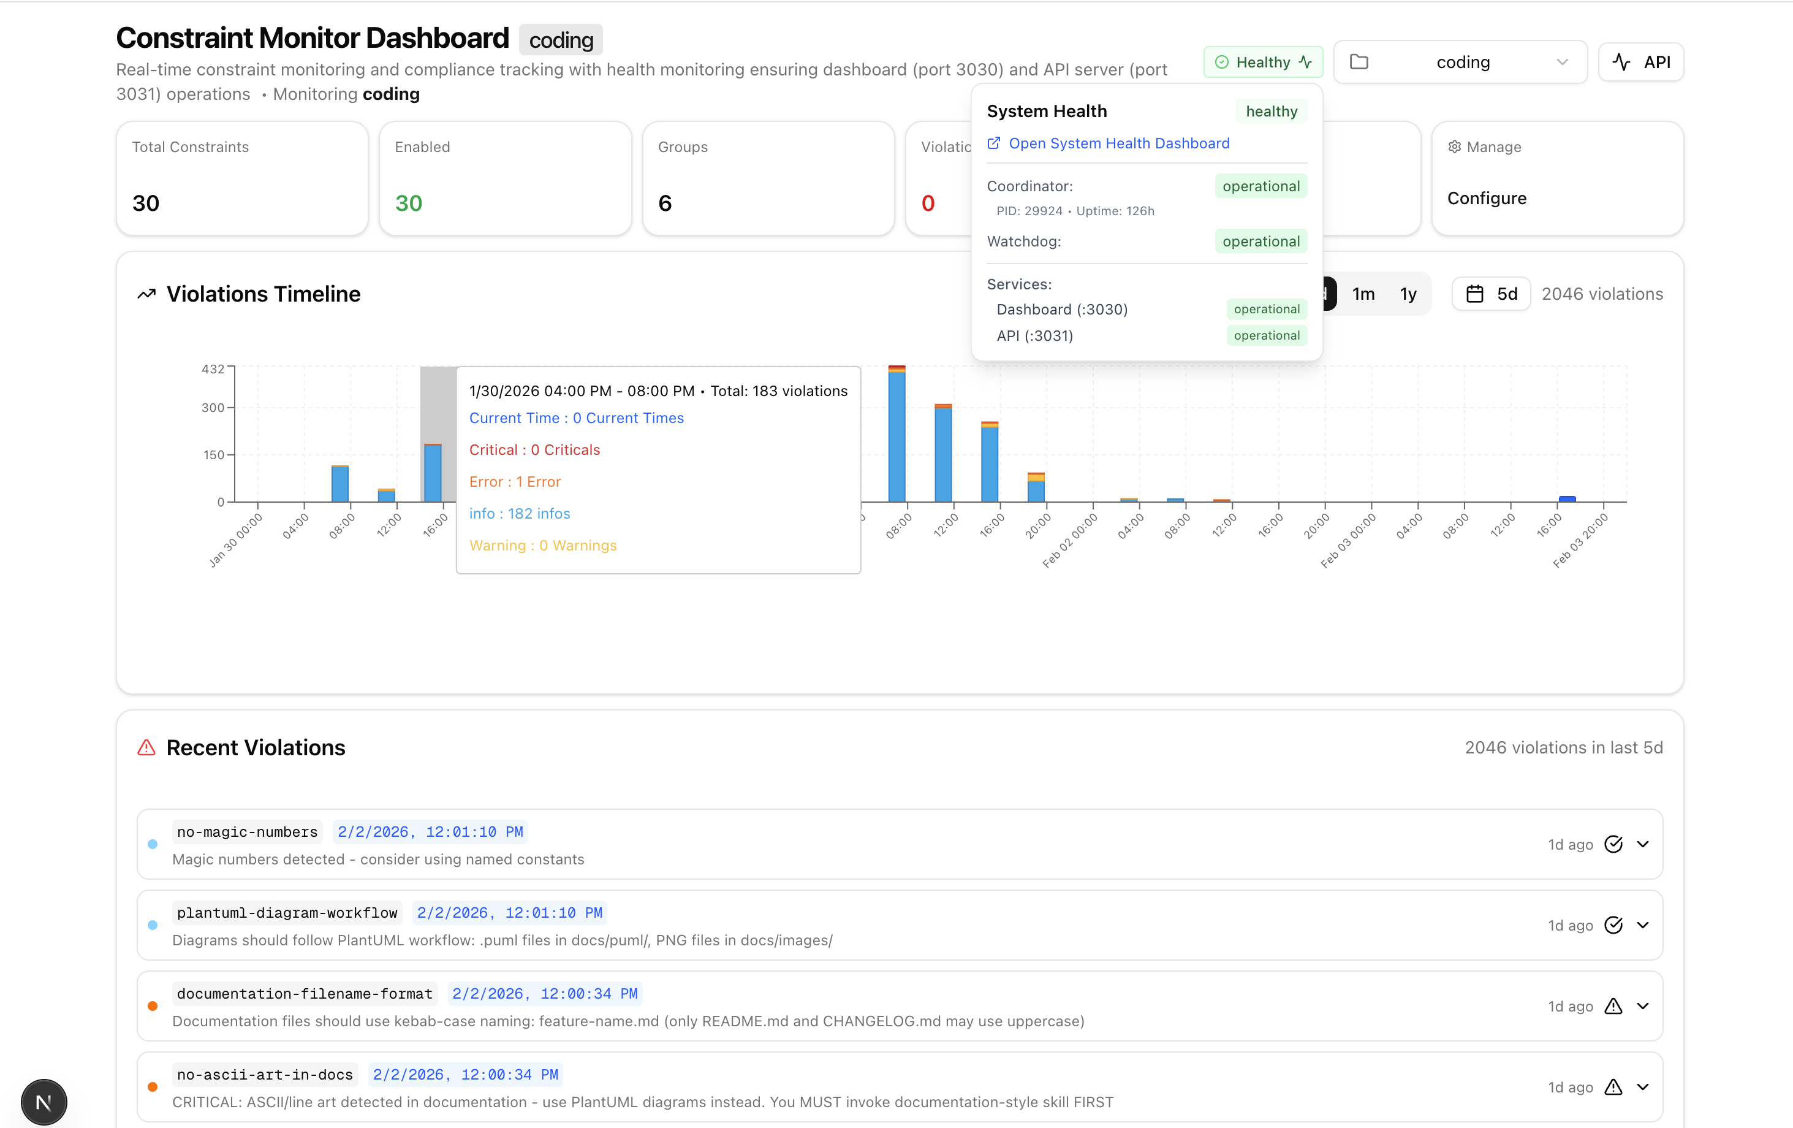Click the trending-up icon by Violations Timeline
The image size is (1793, 1128).
pyautogui.click(x=146, y=294)
